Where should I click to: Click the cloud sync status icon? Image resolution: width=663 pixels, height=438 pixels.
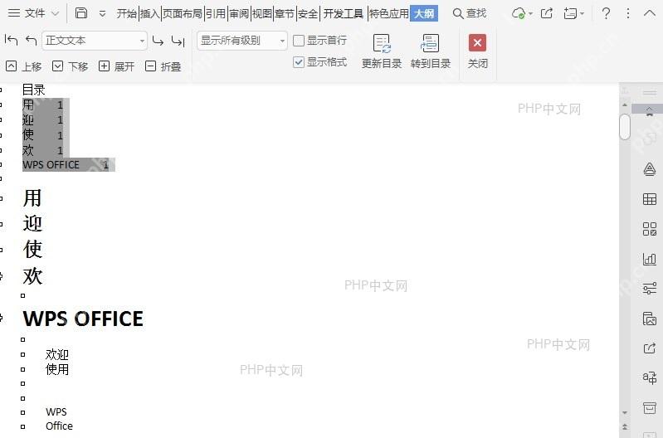519,13
